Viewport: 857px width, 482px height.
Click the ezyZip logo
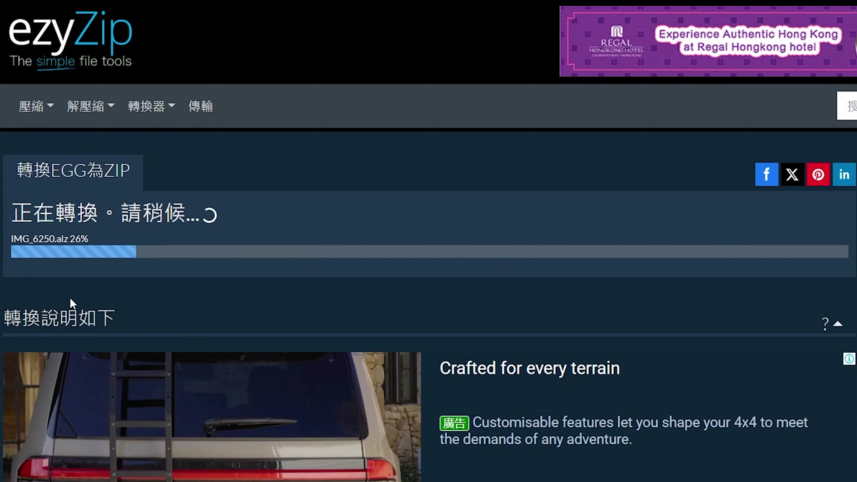pyautogui.click(x=71, y=39)
